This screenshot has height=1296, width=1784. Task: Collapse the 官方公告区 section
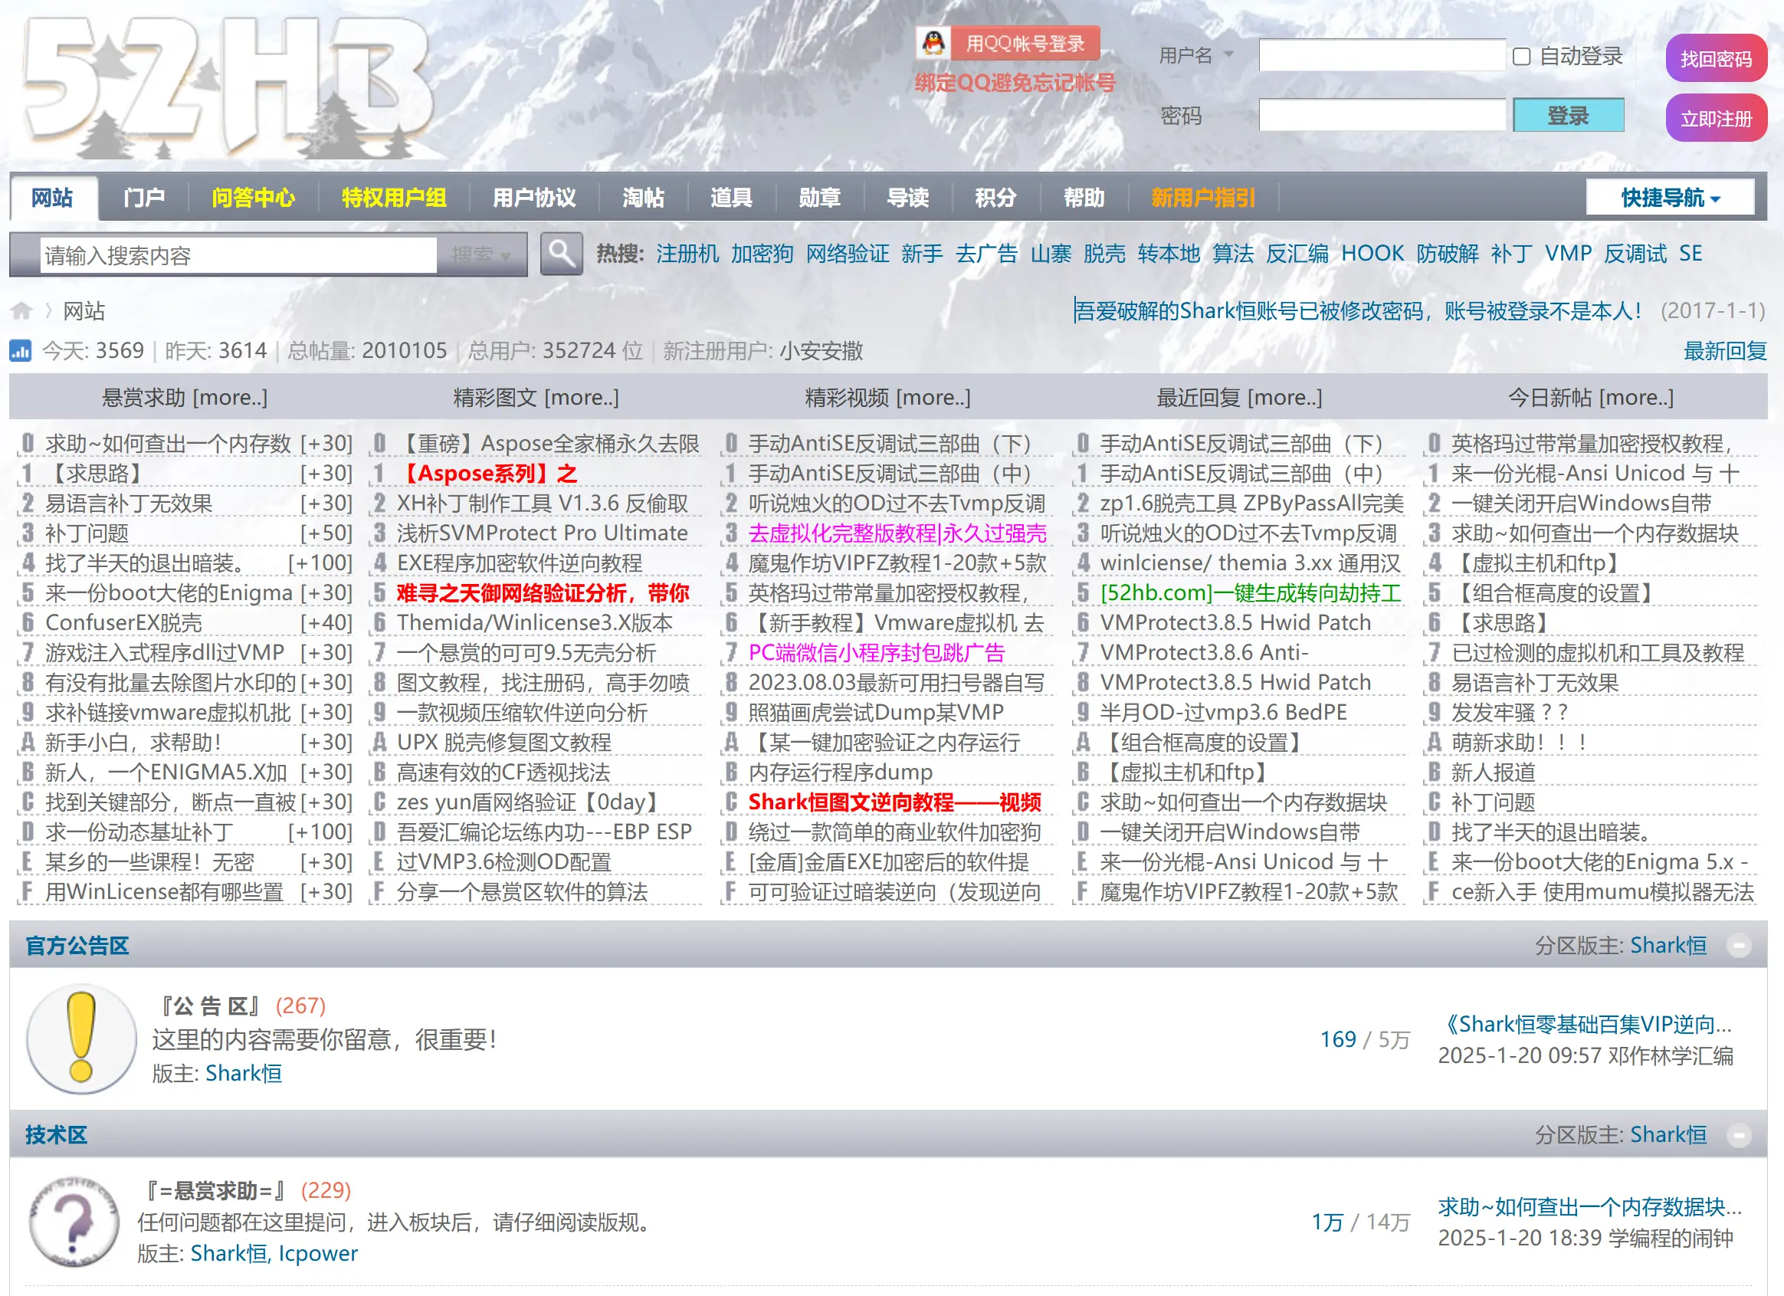pyautogui.click(x=1739, y=945)
